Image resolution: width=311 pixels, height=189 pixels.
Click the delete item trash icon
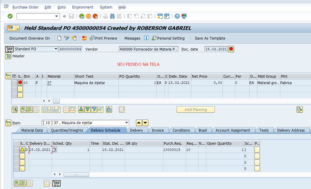(x=45, y=109)
